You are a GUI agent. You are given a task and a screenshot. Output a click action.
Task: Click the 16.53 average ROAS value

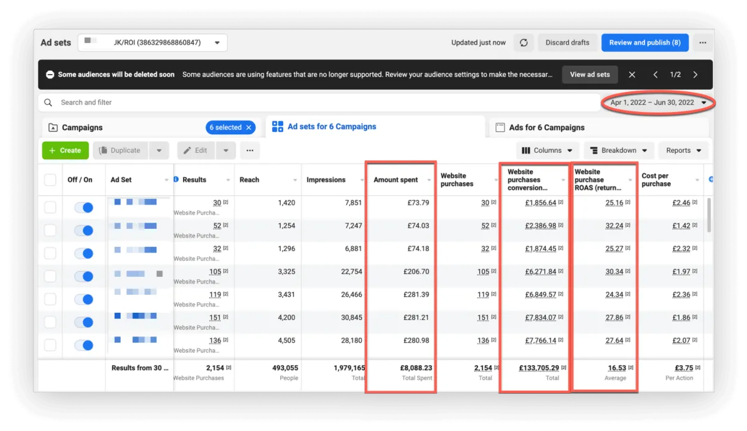(x=617, y=368)
